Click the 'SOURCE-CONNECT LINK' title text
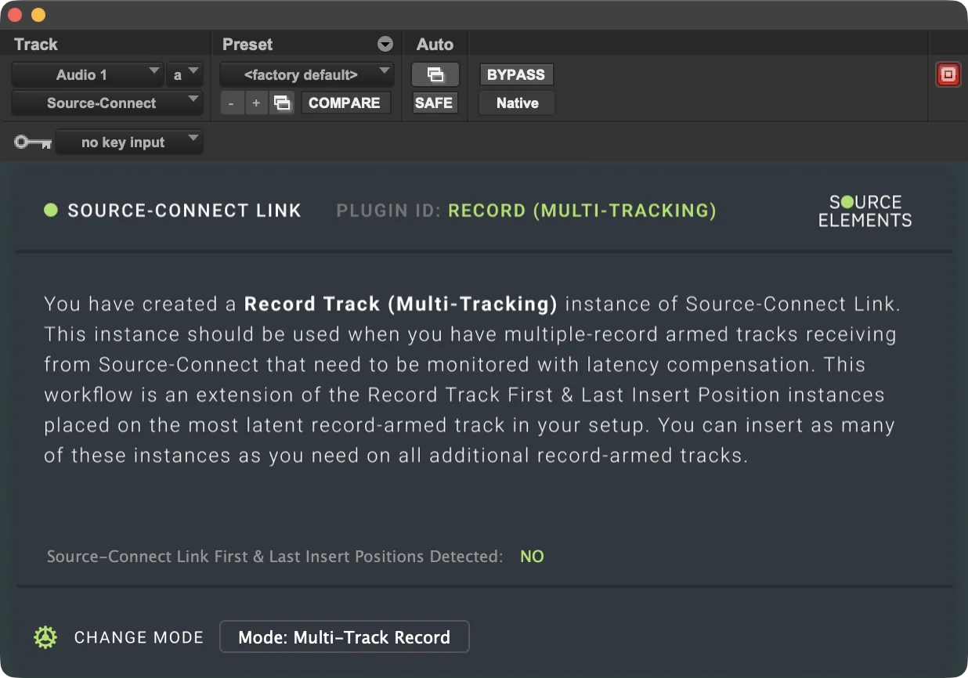 (x=184, y=211)
